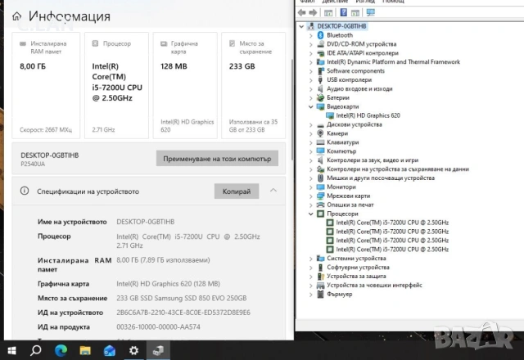
Task: Expand the Аудио входове и изходи node
Action: [x=311, y=89]
